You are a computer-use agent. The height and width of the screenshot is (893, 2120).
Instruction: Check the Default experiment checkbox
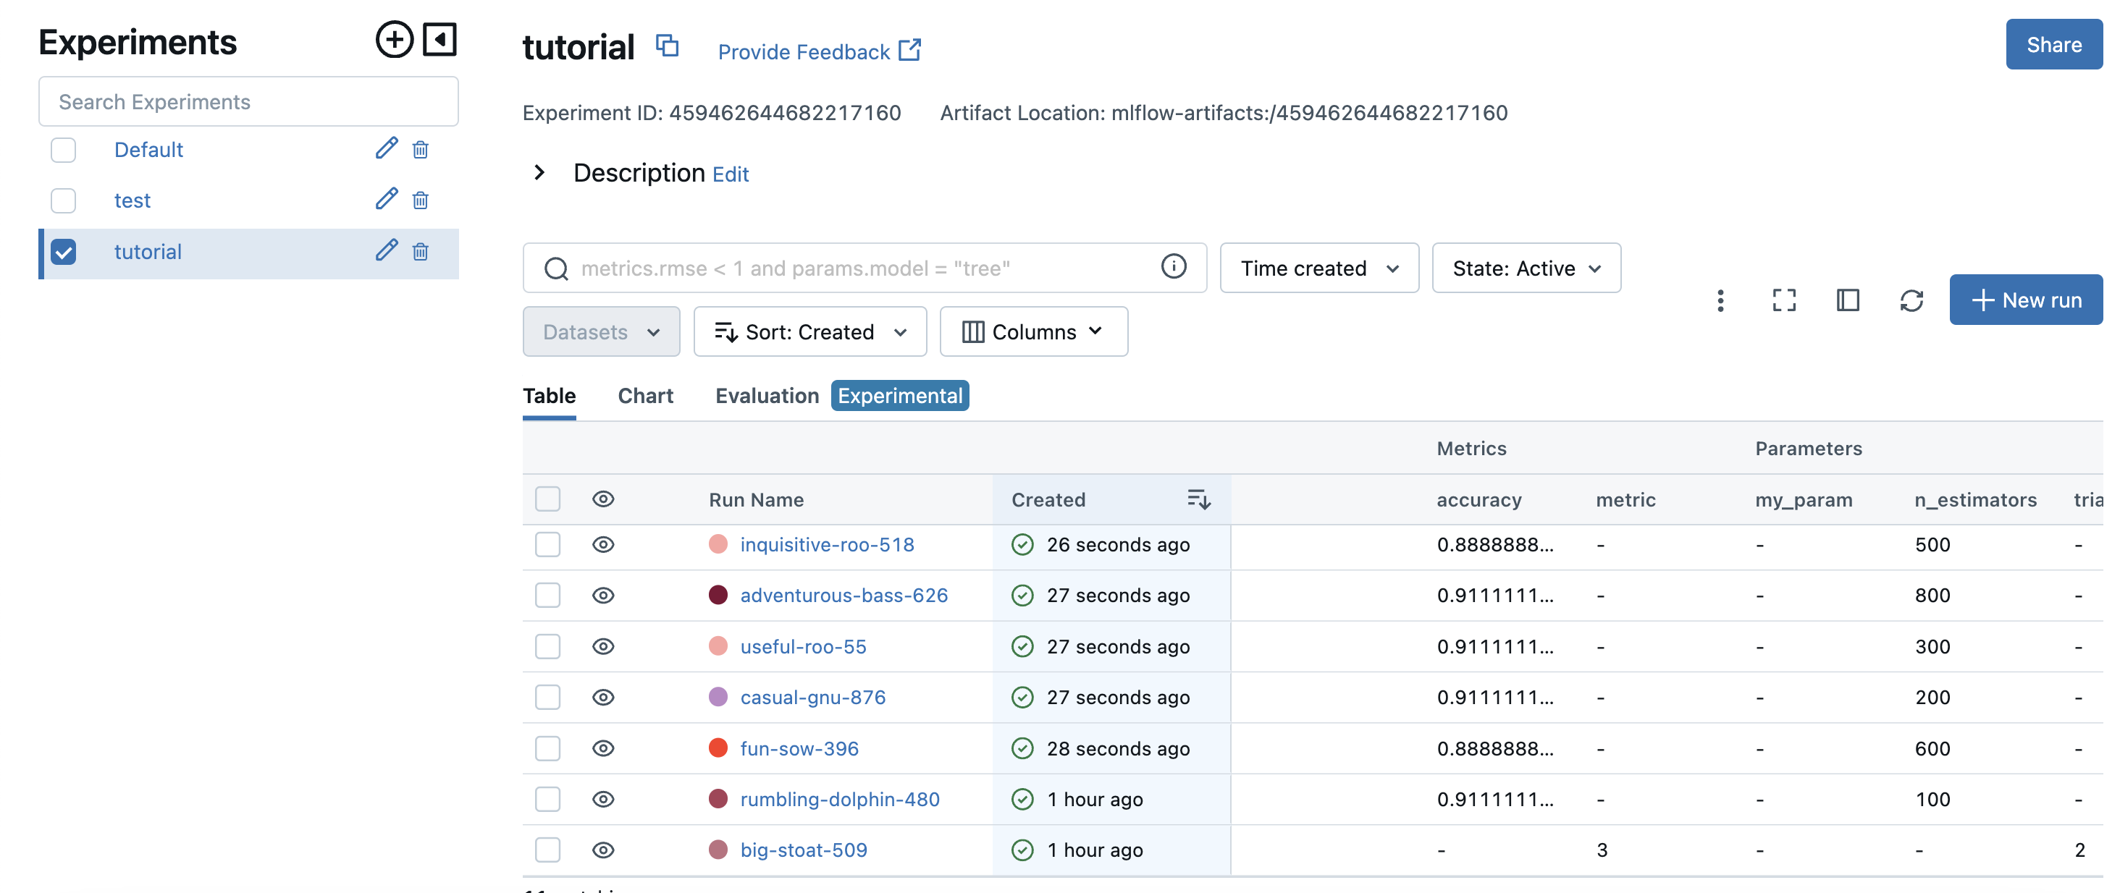[x=64, y=150]
